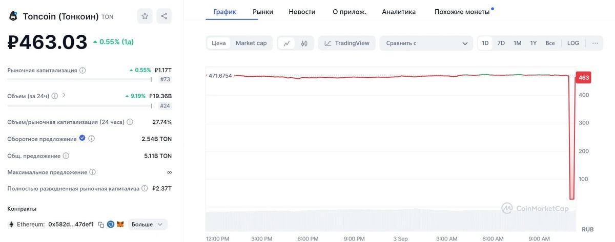Open the Сравнить с dropdown
Viewport: 615px width, 242px height.
tap(426, 43)
